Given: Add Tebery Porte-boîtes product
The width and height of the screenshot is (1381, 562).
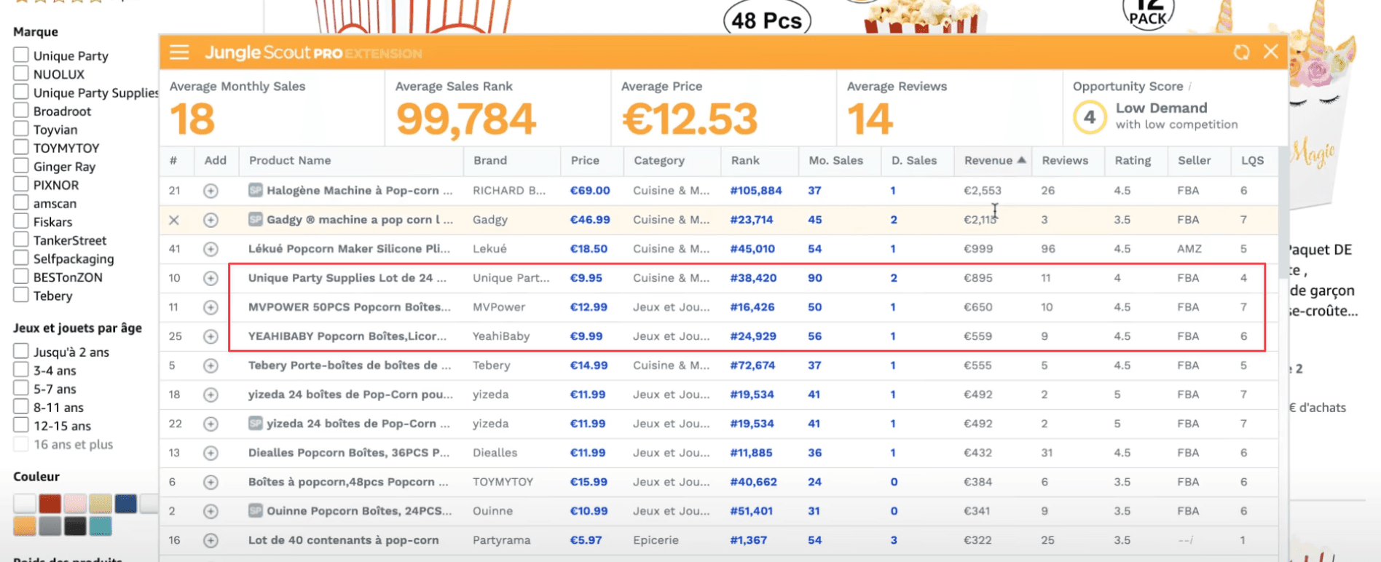Looking at the screenshot, I should coord(211,365).
